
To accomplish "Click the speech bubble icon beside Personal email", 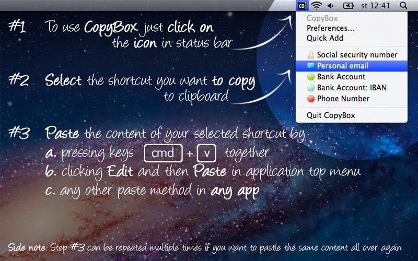I will (311, 66).
